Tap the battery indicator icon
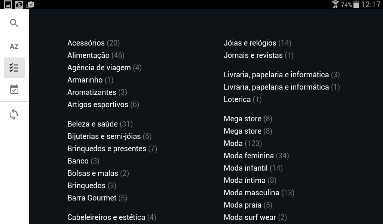The image size is (383, 224). click(x=356, y=4)
